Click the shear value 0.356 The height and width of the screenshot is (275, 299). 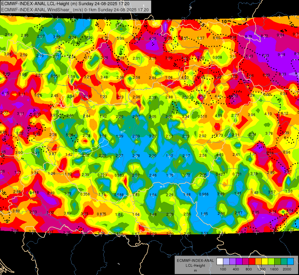point(85,194)
